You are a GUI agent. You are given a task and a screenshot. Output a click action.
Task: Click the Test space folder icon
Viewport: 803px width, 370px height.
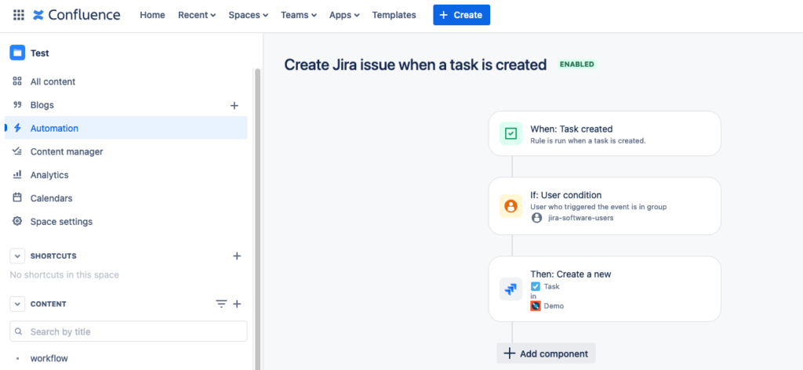click(x=17, y=53)
